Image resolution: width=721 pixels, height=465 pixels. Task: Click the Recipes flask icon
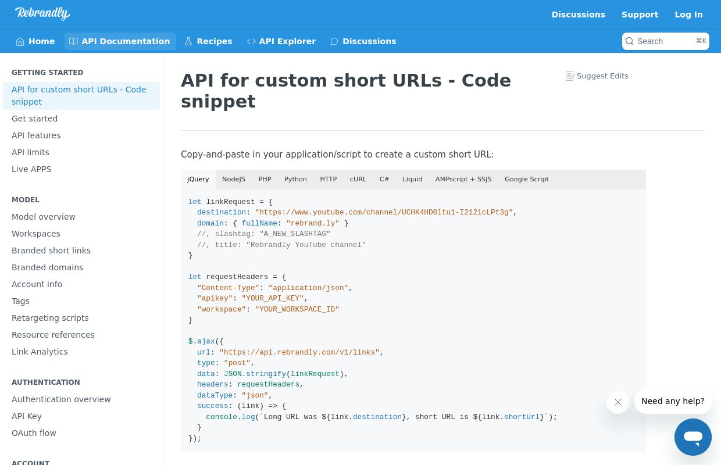(188, 41)
